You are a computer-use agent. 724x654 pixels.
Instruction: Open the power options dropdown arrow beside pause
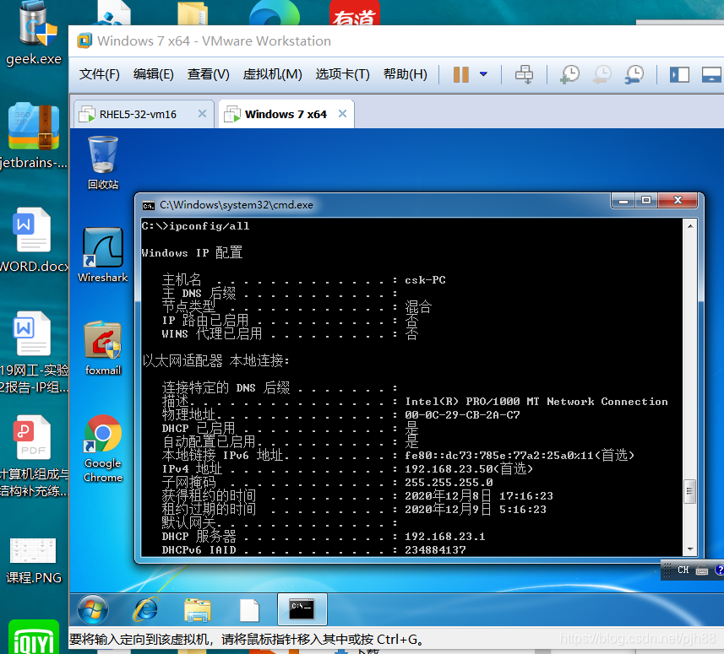[483, 73]
